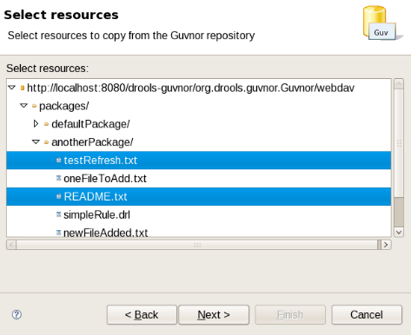Cancel the resource selection wizard
The width and height of the screenshot is (411, 335).
(x=367, y=315)
